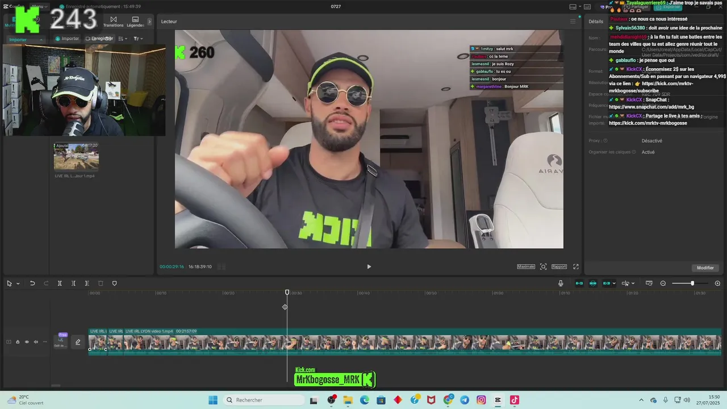Open the Lecteur panel options menu
The image size is (727, 409).
tap(573, 22)
